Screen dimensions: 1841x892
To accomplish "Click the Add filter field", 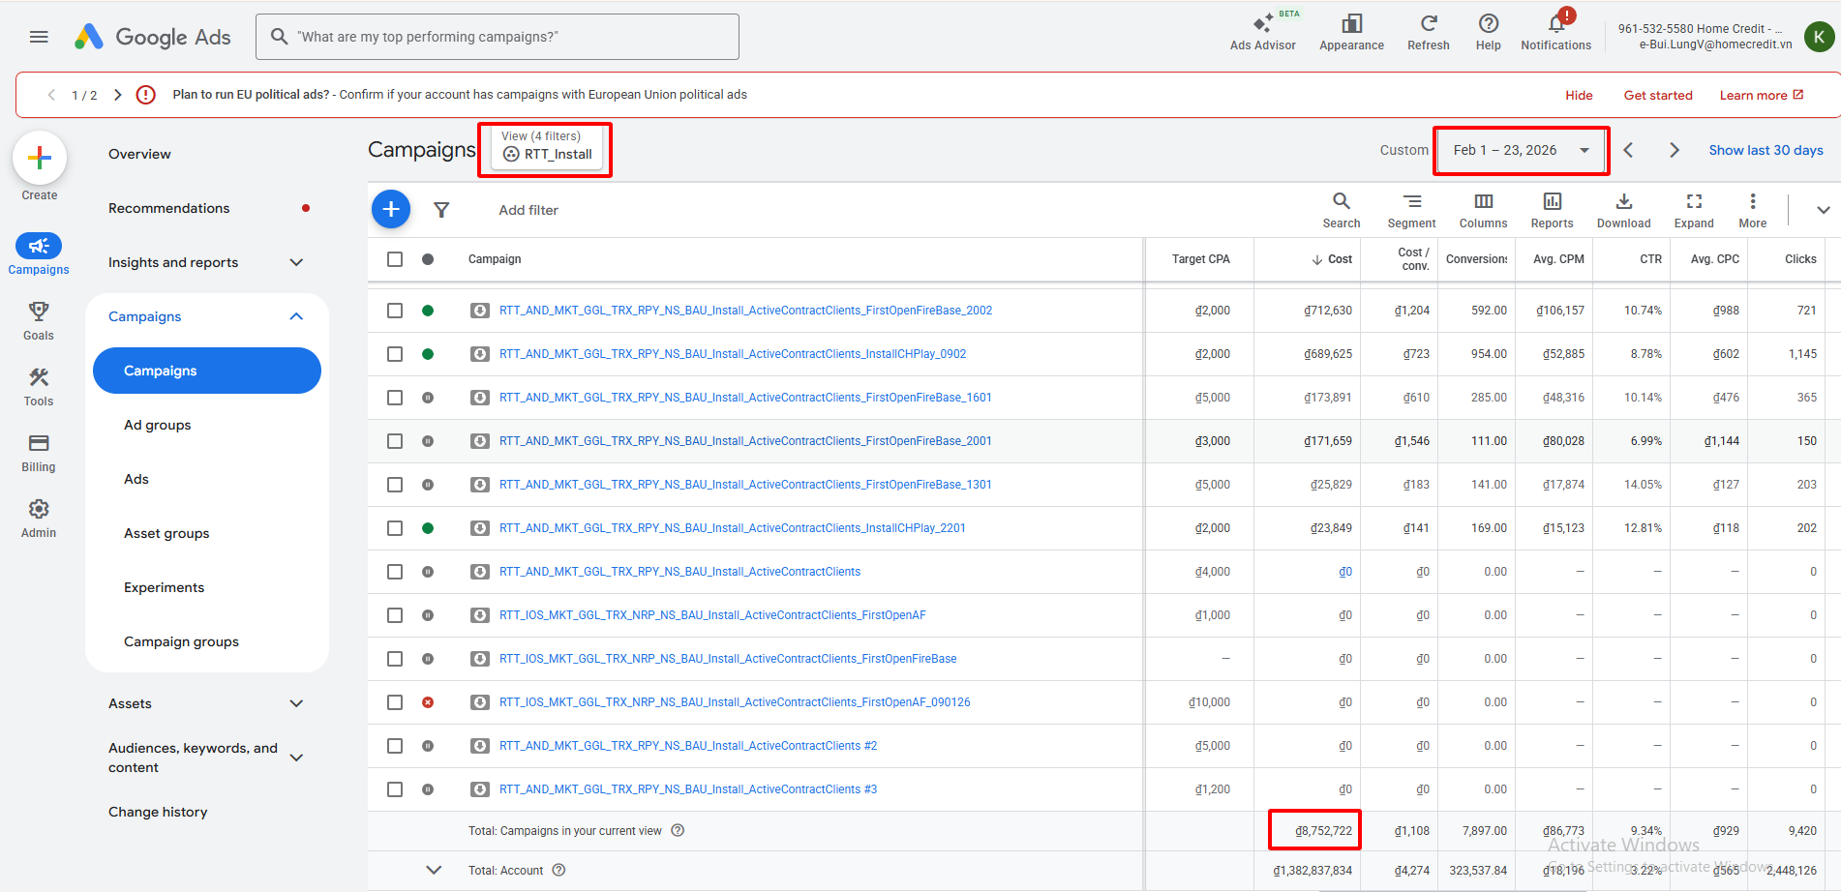I will pos(528,210).
